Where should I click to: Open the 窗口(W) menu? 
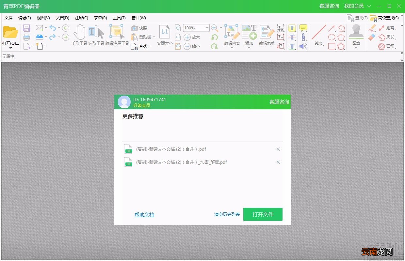coord(139,18)
